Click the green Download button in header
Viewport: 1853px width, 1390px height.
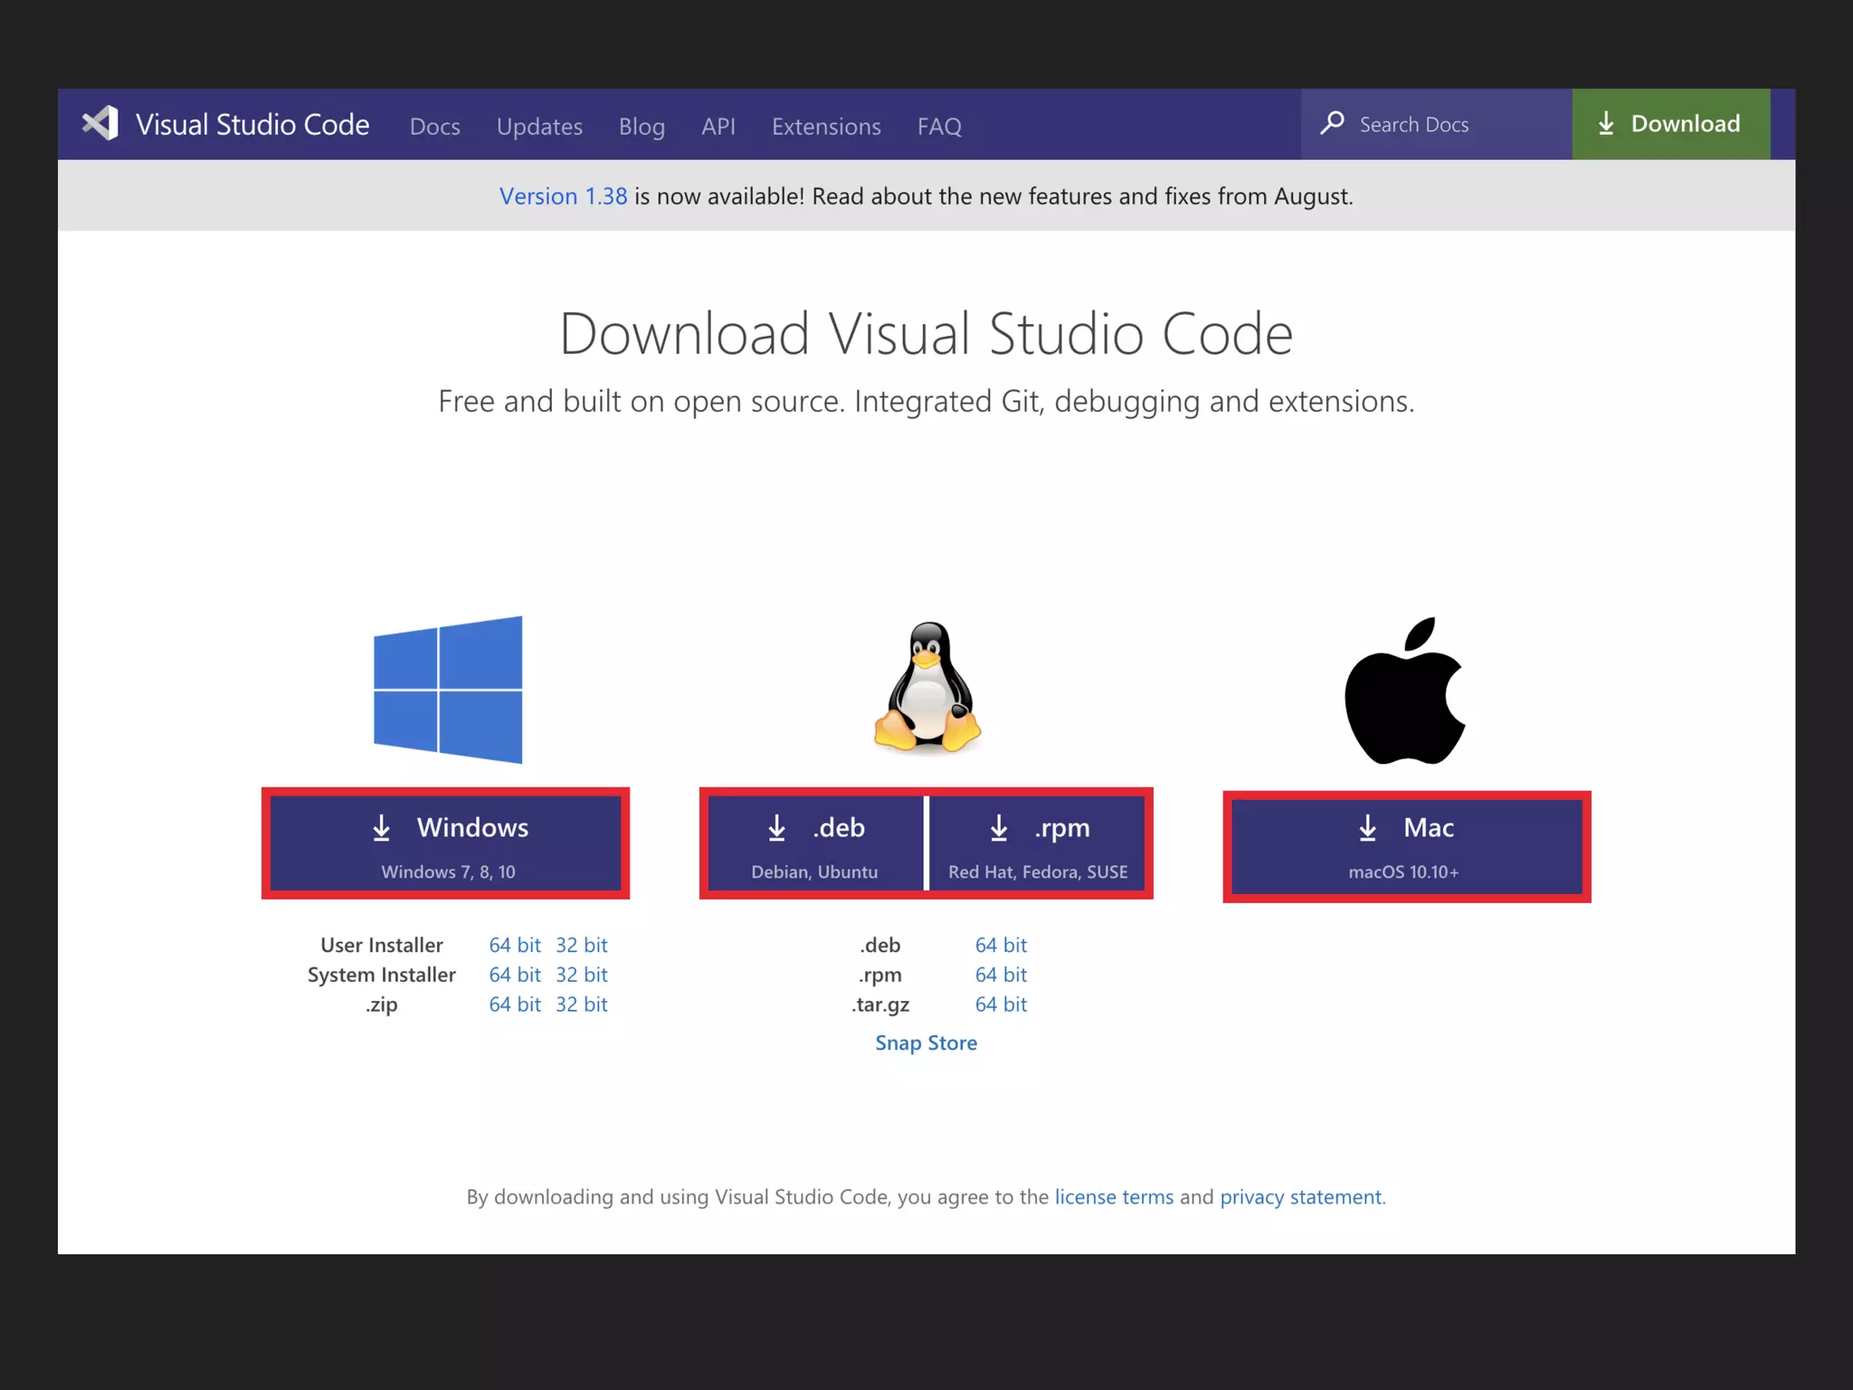(1670, 124)
